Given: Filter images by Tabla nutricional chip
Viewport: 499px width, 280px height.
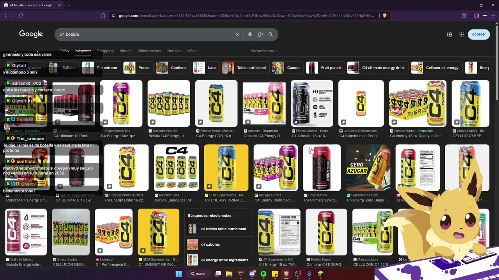Looking at the screenshot, I should pos(245,68).
